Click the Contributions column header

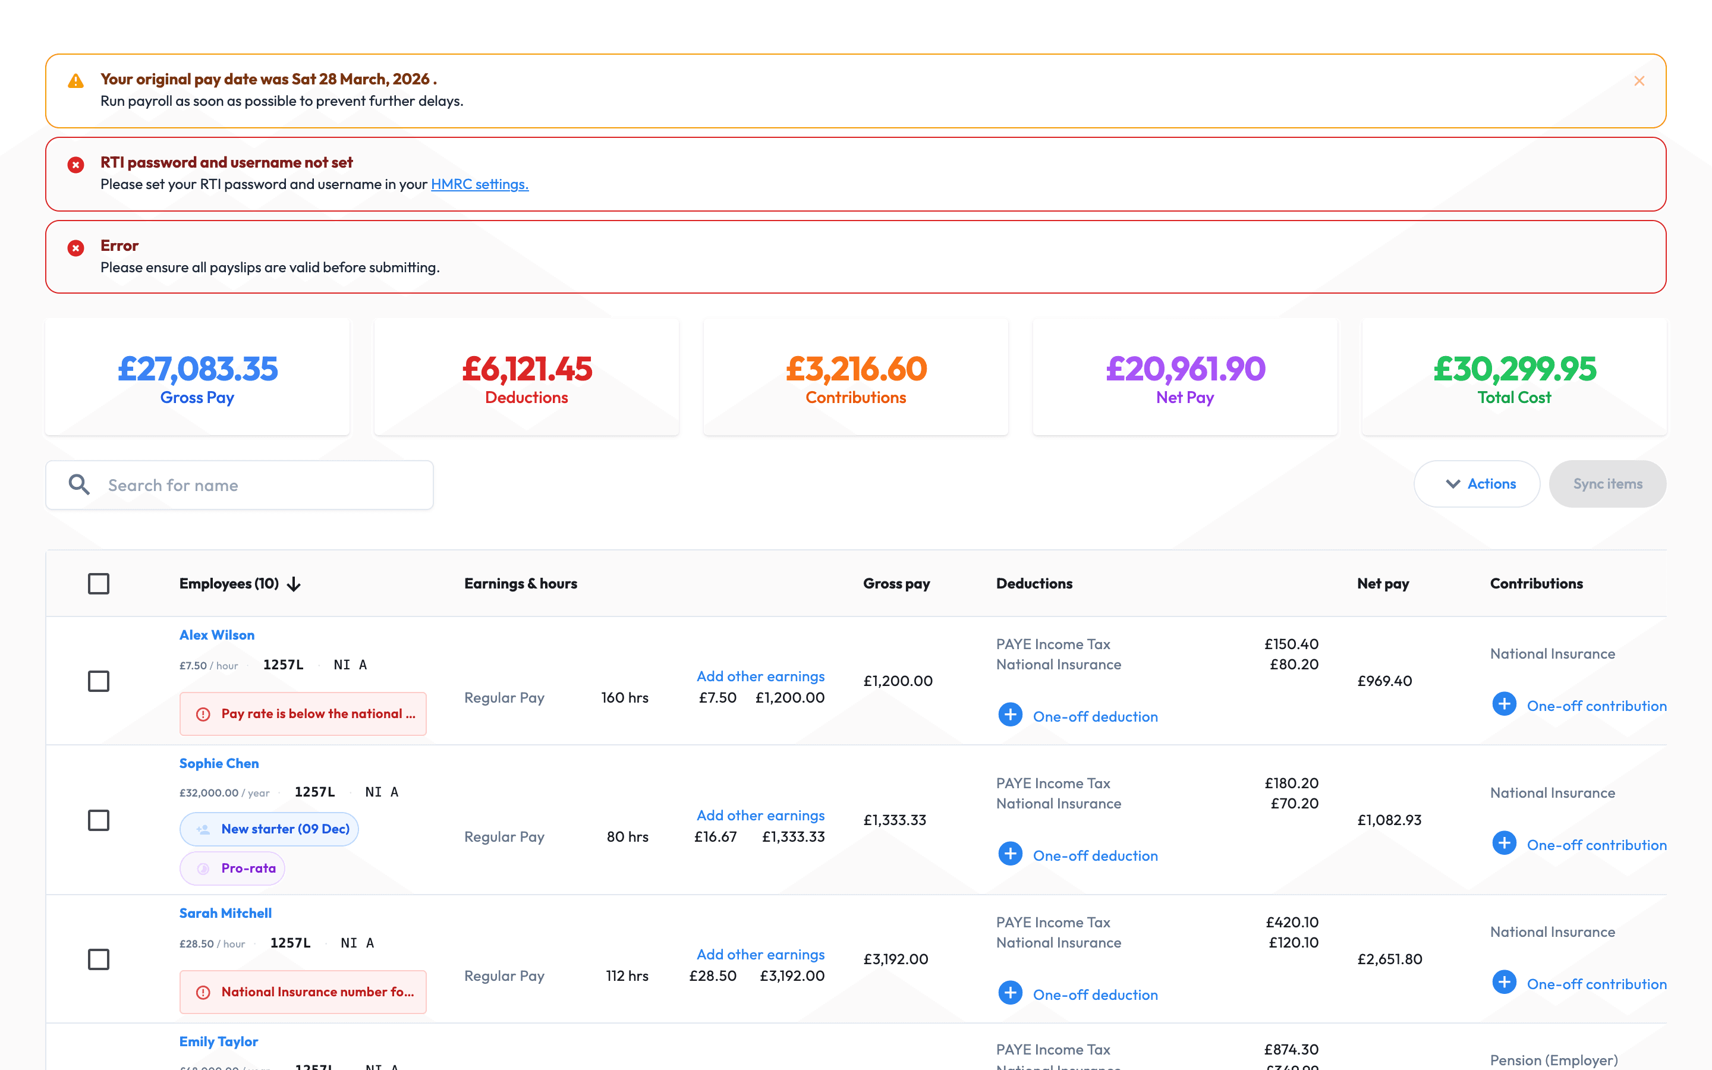(1537, 584)
